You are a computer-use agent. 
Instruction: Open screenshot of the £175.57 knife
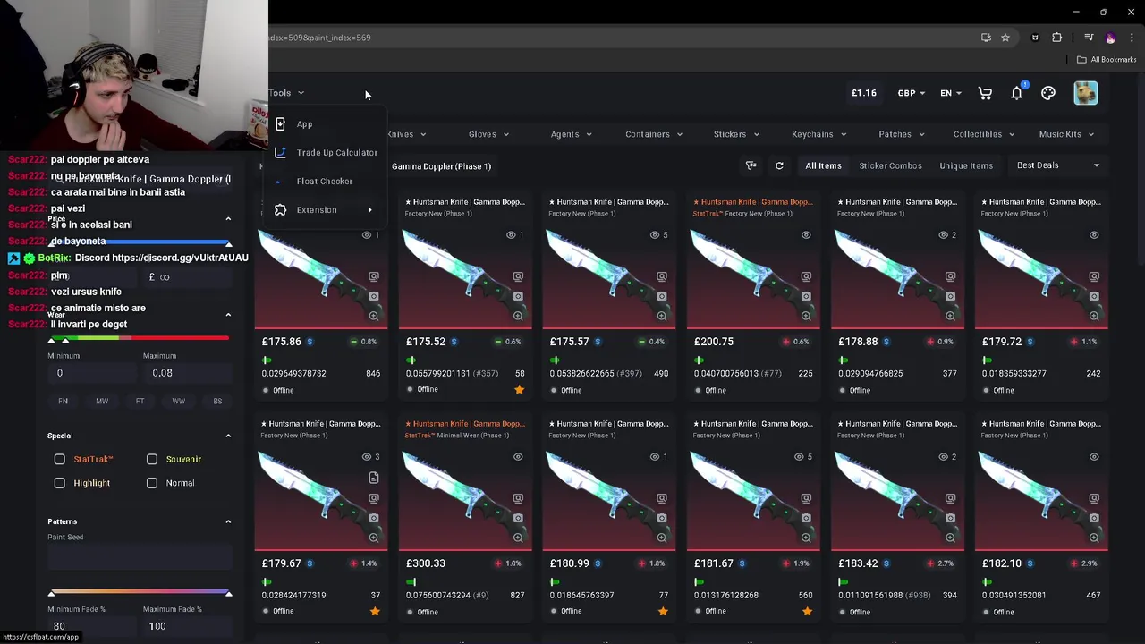click(662, 296)
